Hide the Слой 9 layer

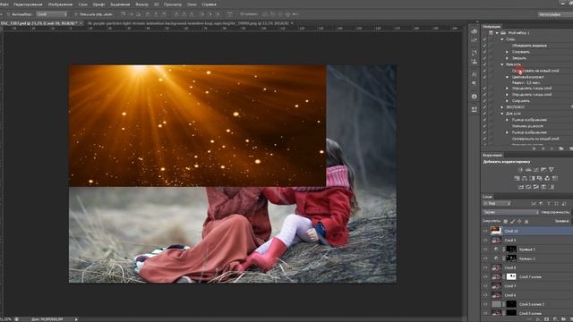pyautogui.click(x=485, y=241)
